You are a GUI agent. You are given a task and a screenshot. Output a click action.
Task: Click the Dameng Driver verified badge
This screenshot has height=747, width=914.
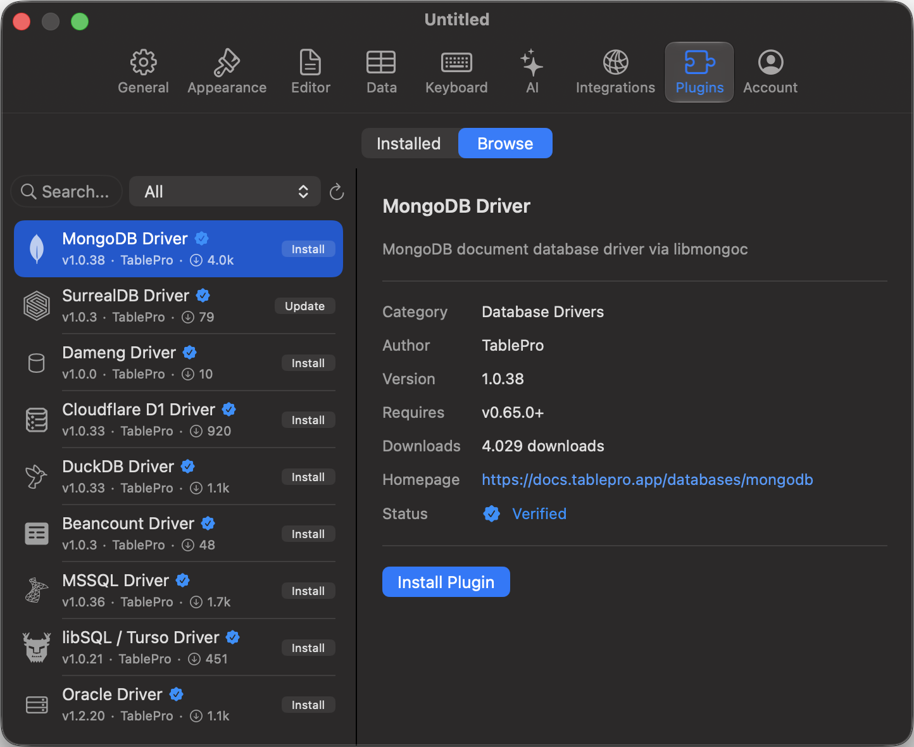point(190,353)
